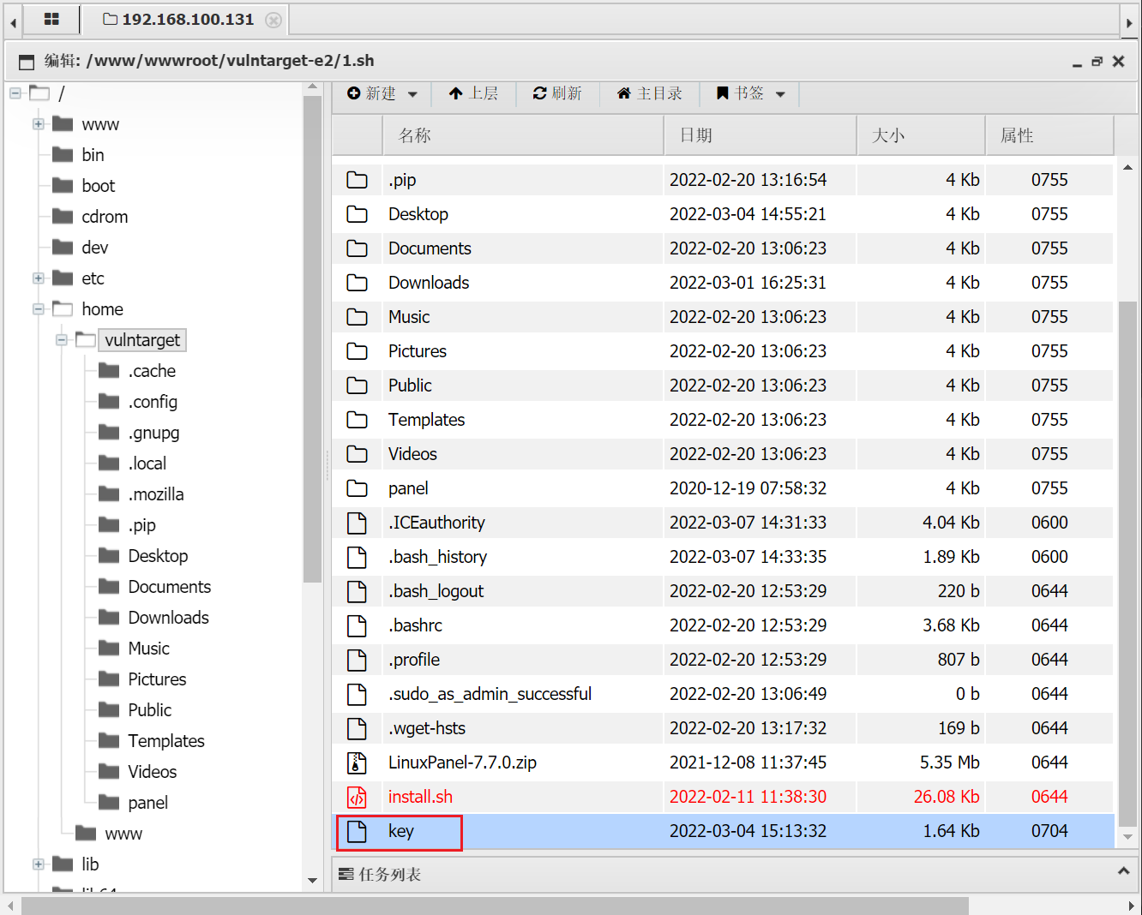1142x915 pixels.
Task: Click the .bash_history file icon
Action: [357, 557]
